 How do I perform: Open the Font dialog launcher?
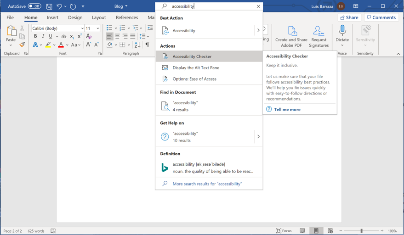point(100,54)
